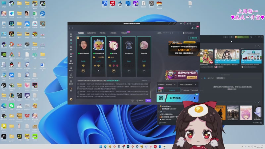Click the green outlined button above the MAJOR banner
This screenshot has height=149, width=265.
(193, 38)
